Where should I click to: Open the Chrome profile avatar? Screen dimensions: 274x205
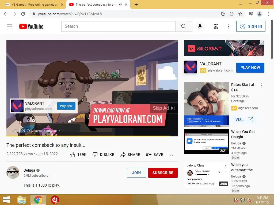[260, 14]
